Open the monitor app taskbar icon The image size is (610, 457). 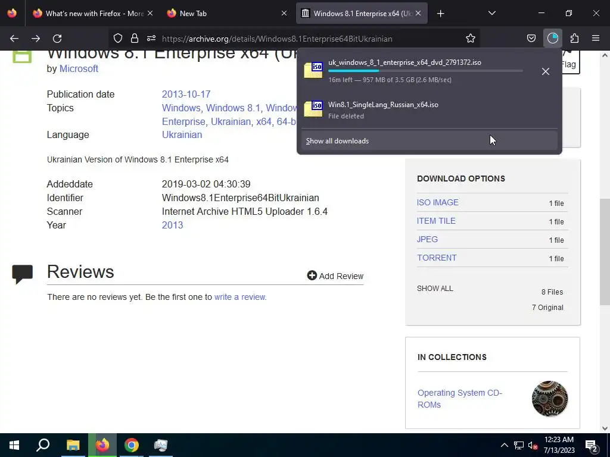[x=161, y=445]
